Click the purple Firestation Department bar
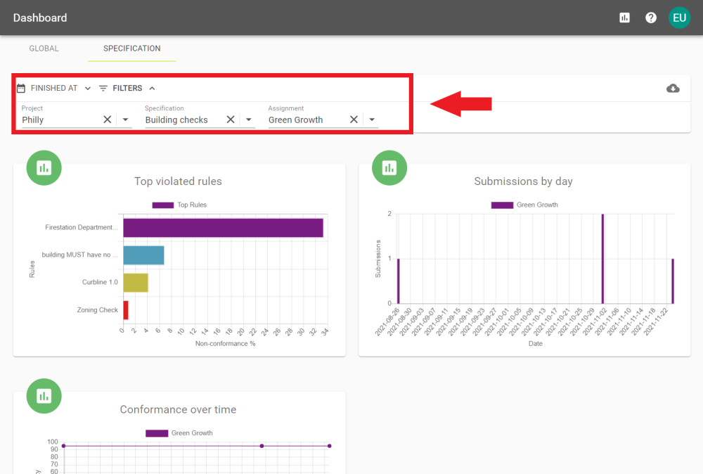The height and width of the screenshot is (474, 703). pyautogui.click(x=223, y=228)
